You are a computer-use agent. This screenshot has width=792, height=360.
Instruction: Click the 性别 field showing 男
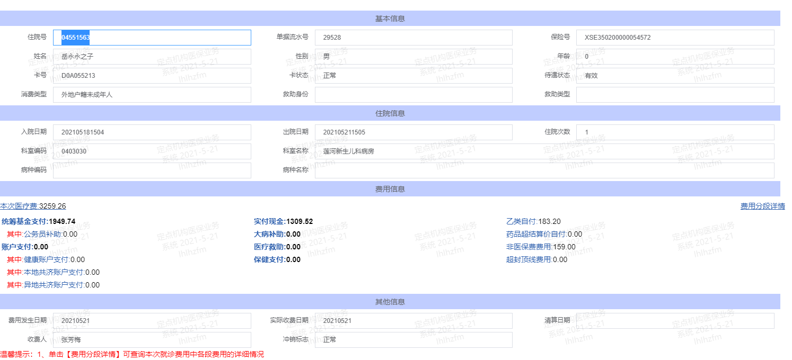413,57
